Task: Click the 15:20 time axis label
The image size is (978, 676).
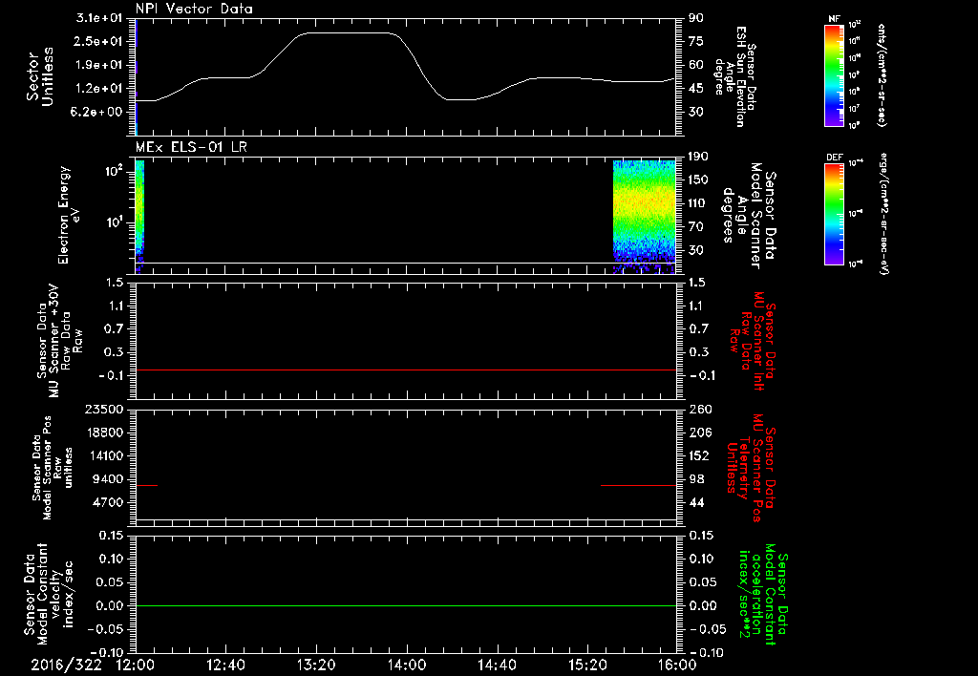Action: click(x=587, y=665)
